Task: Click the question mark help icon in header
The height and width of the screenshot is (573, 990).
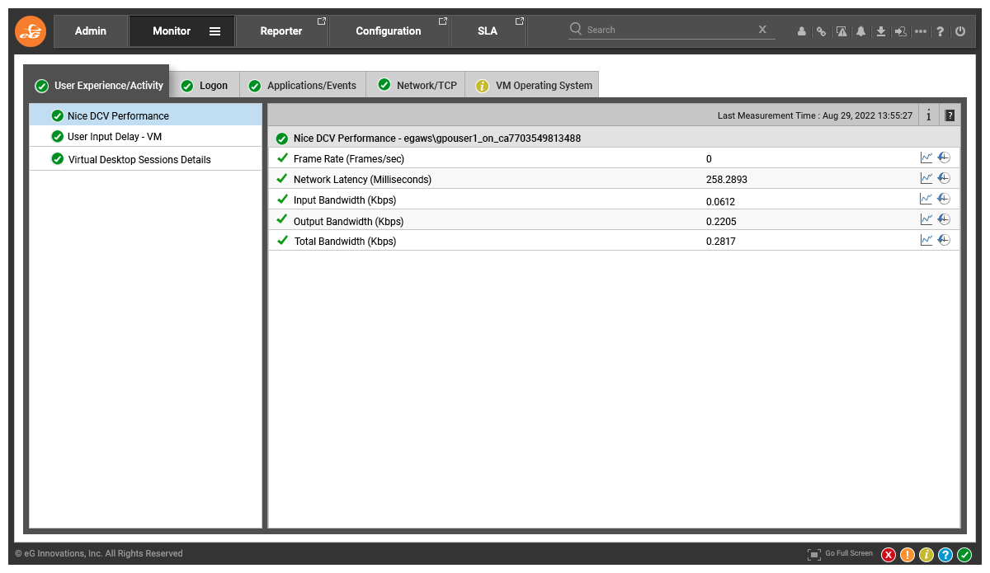Action: point(940,31)
